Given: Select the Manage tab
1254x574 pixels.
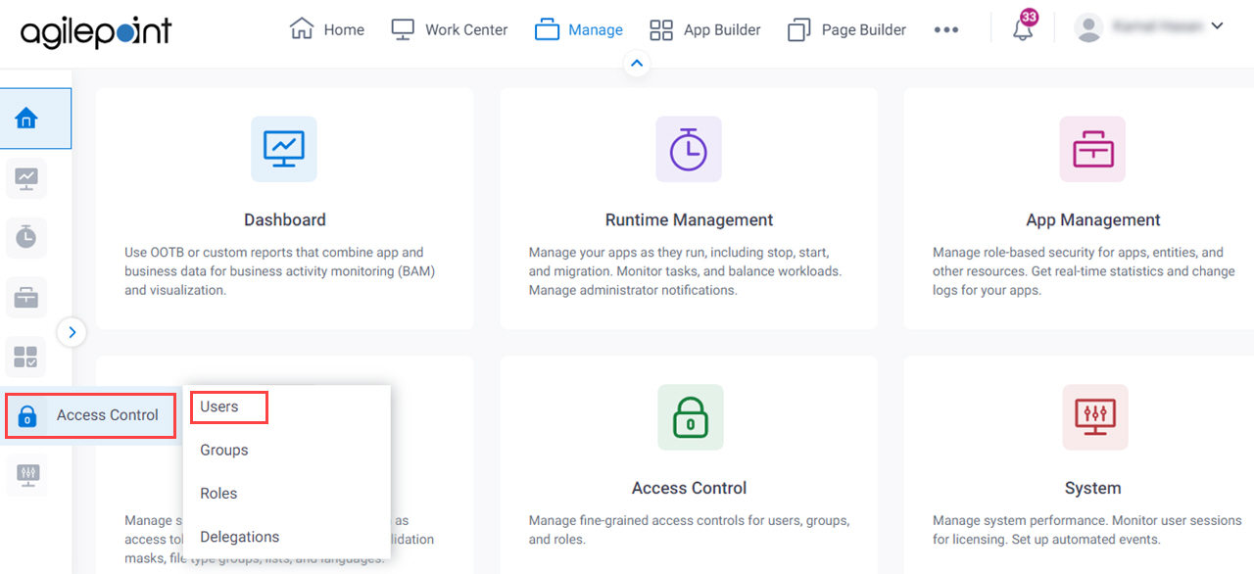Looking at the screenshot, I should point(578,29).
